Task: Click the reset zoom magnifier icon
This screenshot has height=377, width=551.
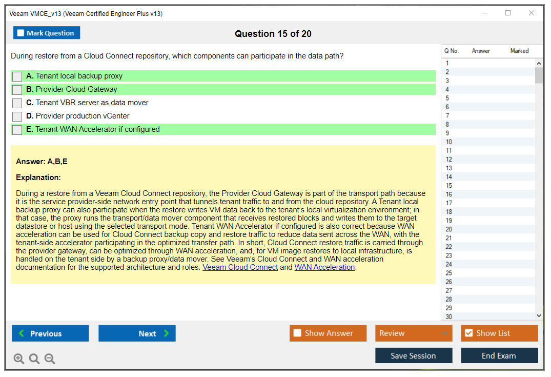Action: [34, 359]
